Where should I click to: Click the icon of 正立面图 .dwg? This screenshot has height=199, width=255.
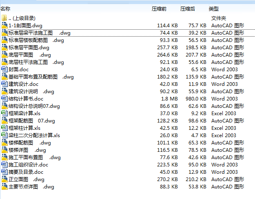pyautogui.click(x=4, y=179)
